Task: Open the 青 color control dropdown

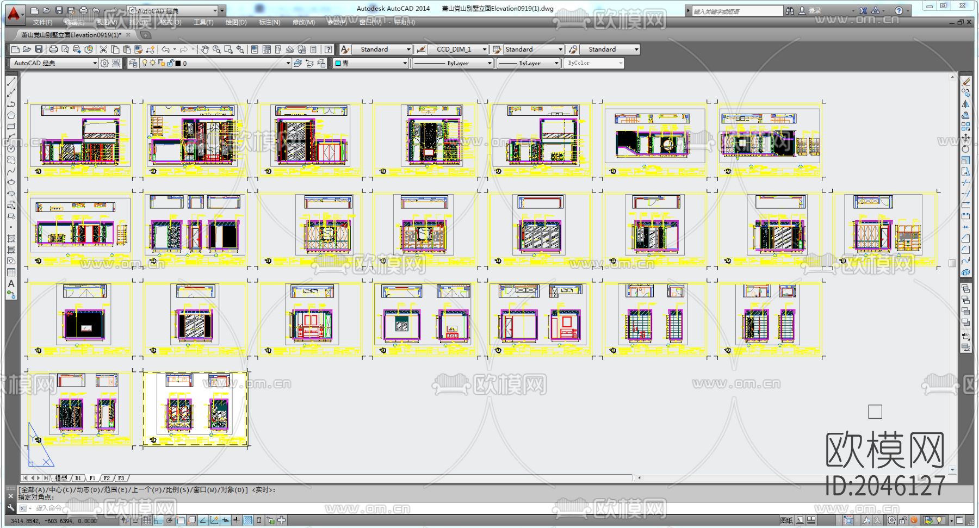Action: point(370,63)
